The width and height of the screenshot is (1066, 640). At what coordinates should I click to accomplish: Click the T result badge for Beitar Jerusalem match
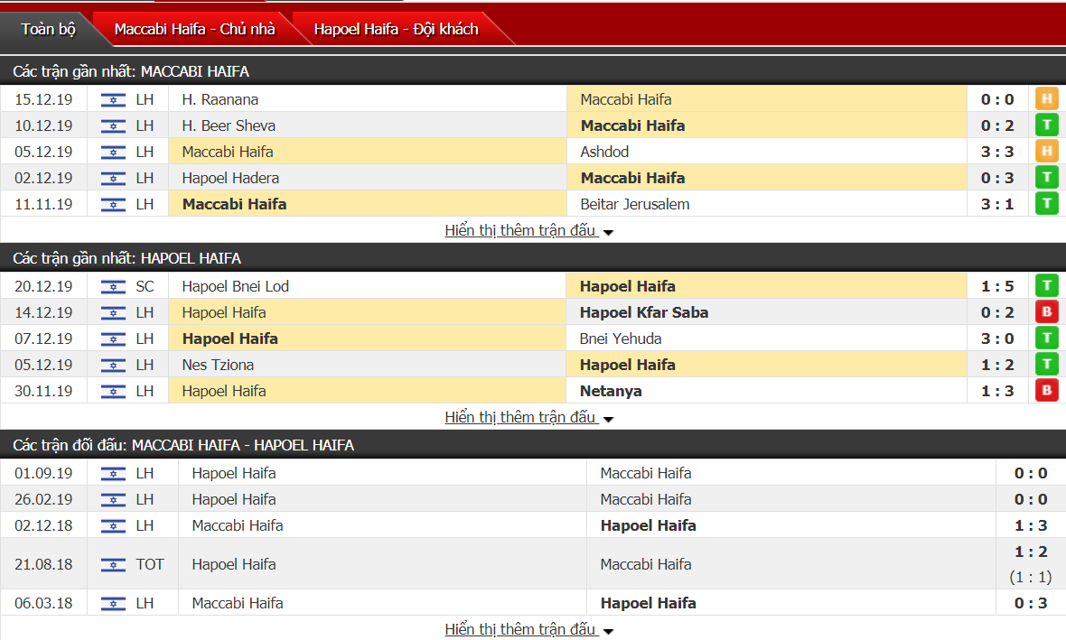[x=1047, y=204]
